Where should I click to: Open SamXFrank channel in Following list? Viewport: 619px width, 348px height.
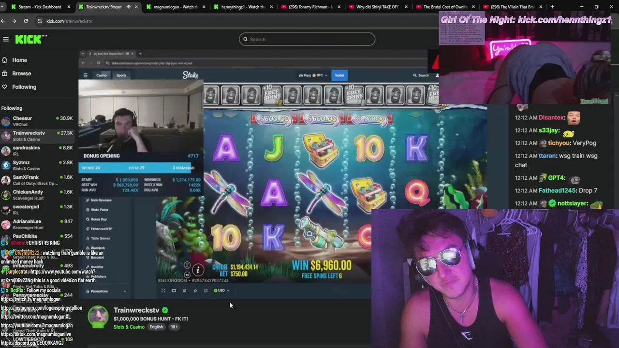pos(36,180)
